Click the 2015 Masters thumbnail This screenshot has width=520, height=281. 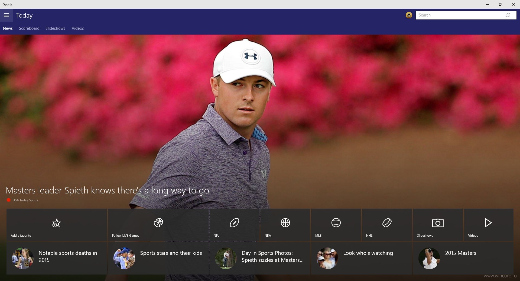429,258
